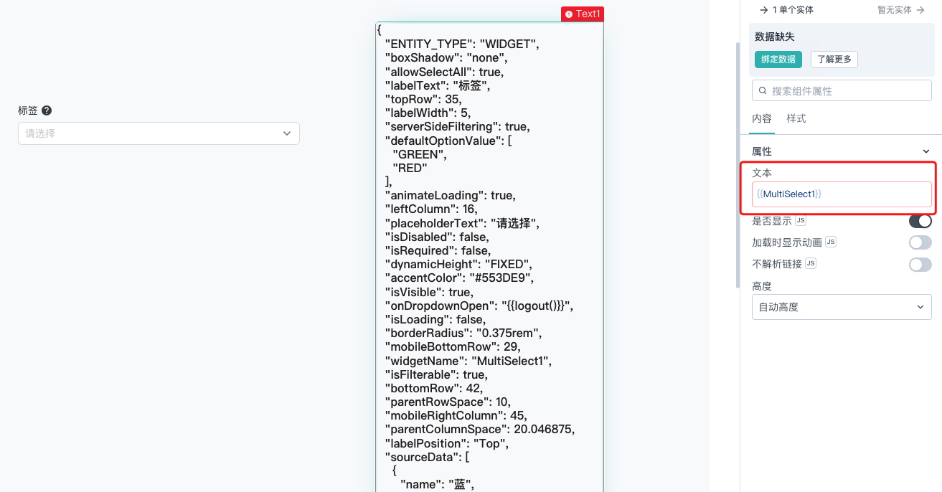The image size is (942, 492).
Task: Select the Text1 widget name tag
Action: click(583, 14)
